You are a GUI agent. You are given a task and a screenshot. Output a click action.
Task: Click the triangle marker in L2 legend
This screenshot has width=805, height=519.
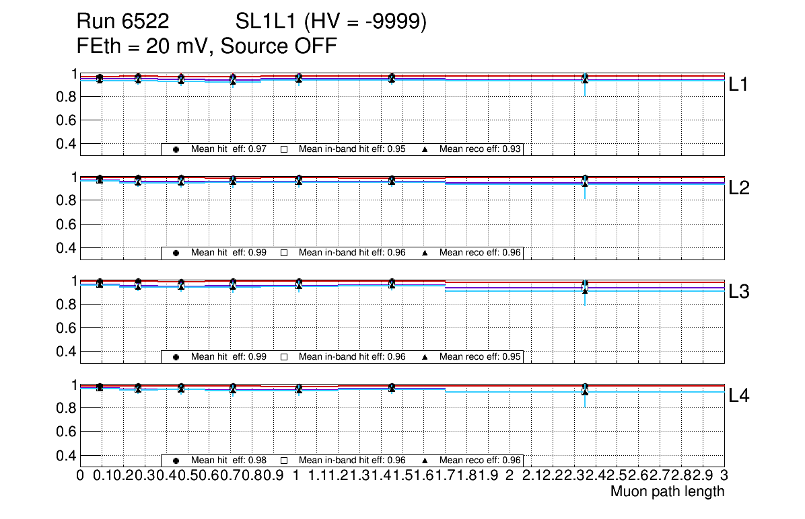coord(425,253)
